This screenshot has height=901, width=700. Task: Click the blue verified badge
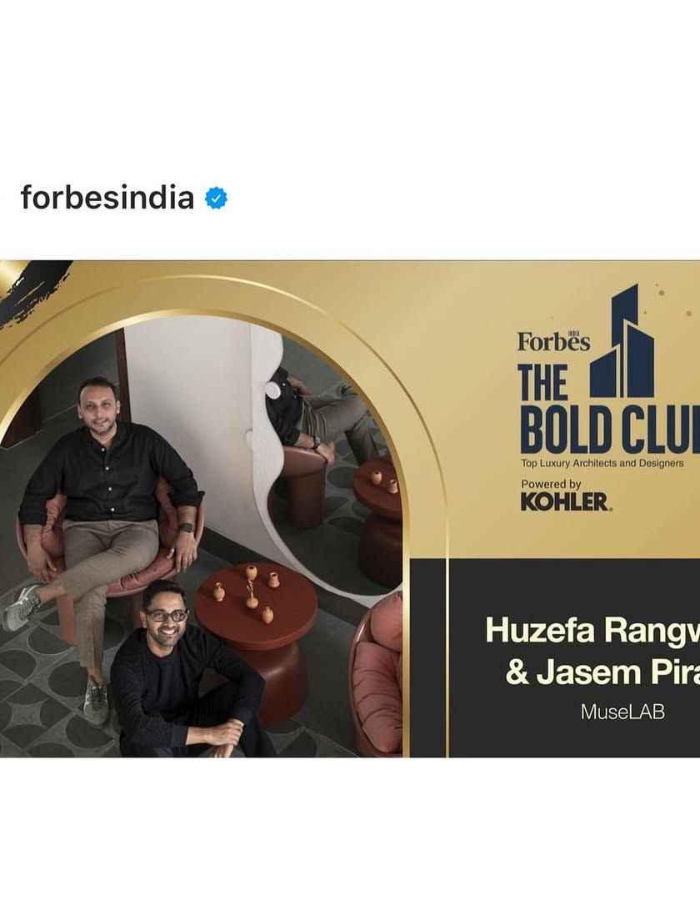pos(217,199)
